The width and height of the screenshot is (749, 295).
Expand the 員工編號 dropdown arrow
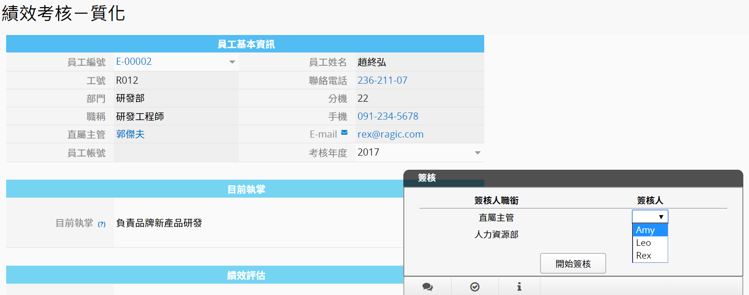(232, 62)
